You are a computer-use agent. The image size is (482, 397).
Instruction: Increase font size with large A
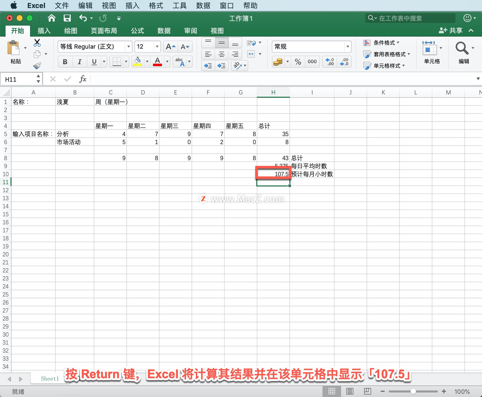pyautogui.click(x=170, y=47)
